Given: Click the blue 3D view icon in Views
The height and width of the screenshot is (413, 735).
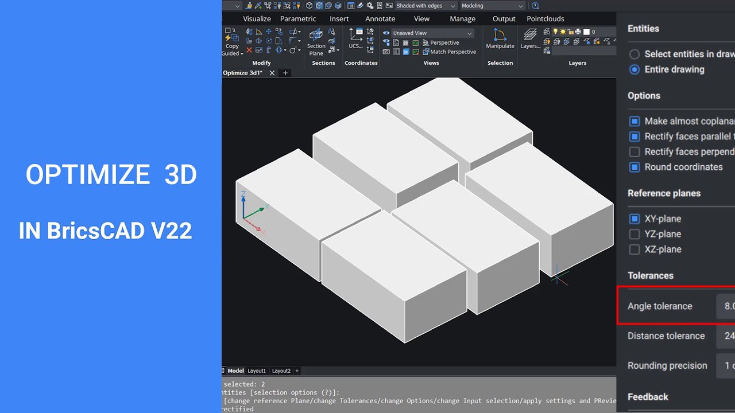Looking at the screenshot, I should pyautogui.click(x=405, y=52).
